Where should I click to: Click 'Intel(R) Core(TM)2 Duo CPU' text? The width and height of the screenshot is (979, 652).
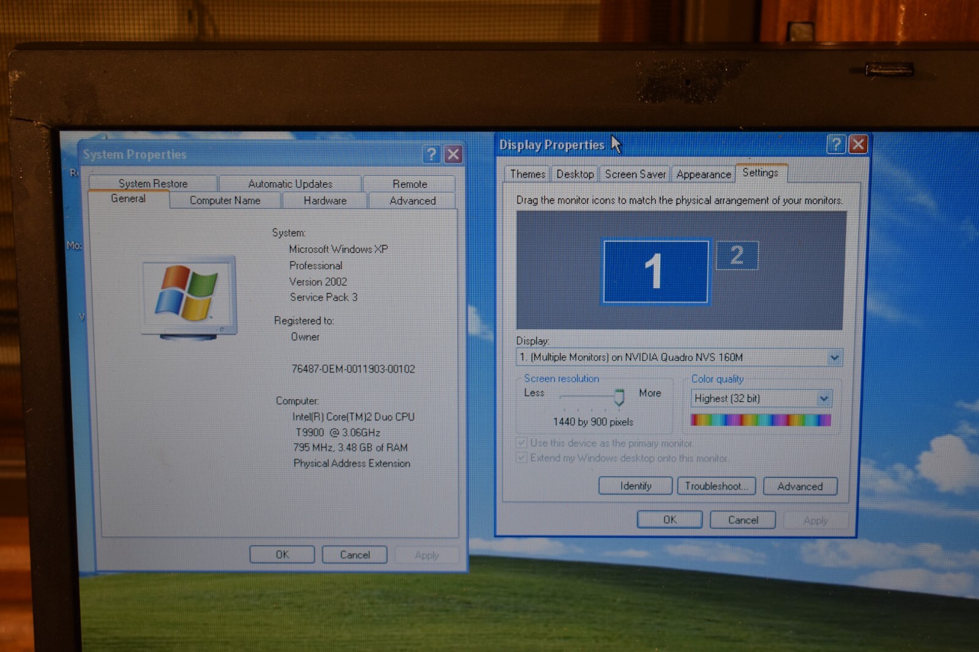[353, 417]
